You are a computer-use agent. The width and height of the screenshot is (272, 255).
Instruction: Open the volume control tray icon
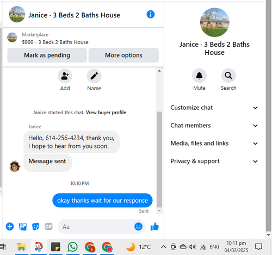[193, 247]
